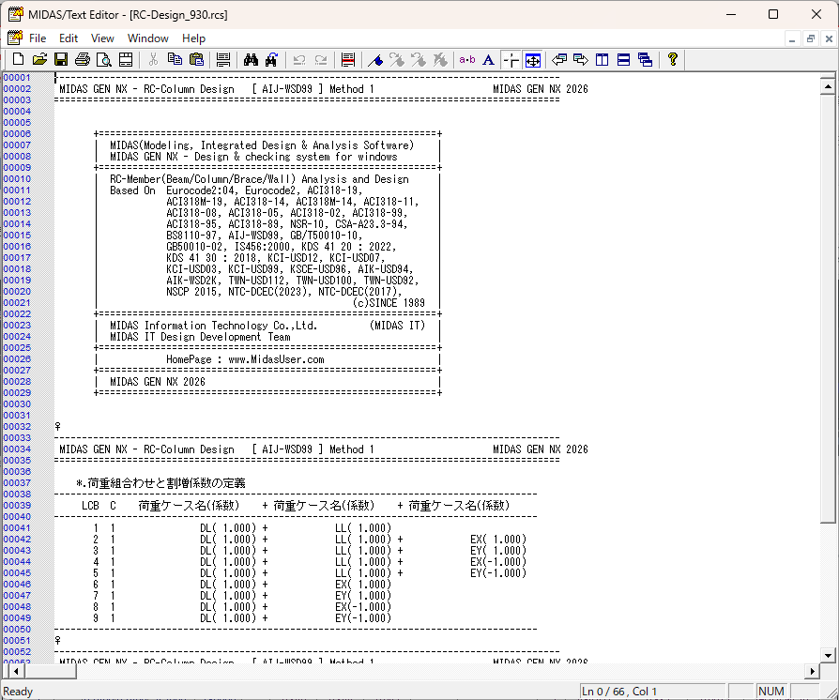Cut selection with scissors icon

(x=153, y=59)
